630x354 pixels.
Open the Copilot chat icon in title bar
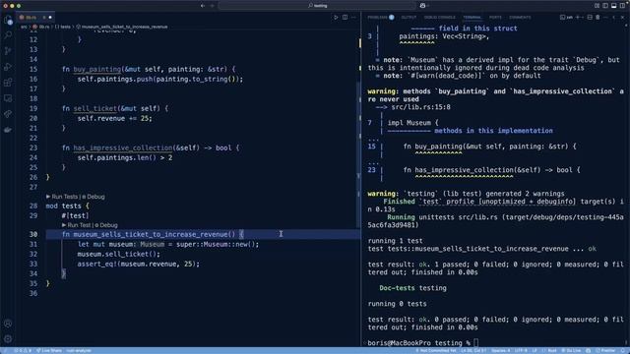[x=422, y=6]
